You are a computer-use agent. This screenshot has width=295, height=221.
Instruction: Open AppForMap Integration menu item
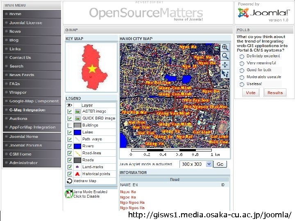(x=32, y=127)
